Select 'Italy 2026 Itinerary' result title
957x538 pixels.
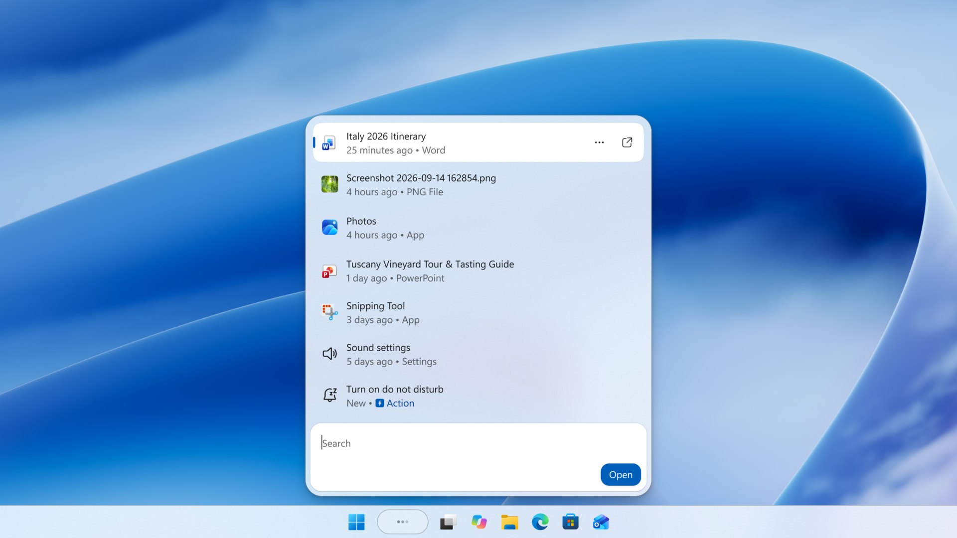(386, 136)
